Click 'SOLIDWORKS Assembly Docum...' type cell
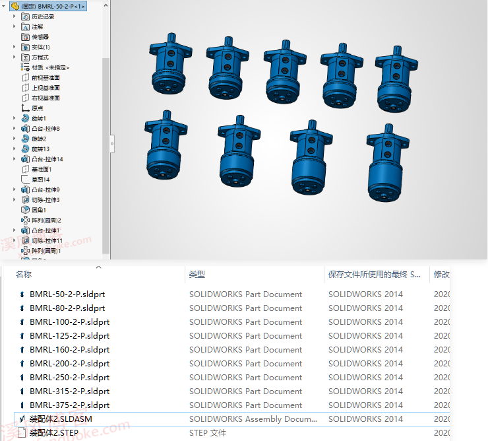Screen dimensions: 488x441 pyautogui.click(x=253, y=419)
